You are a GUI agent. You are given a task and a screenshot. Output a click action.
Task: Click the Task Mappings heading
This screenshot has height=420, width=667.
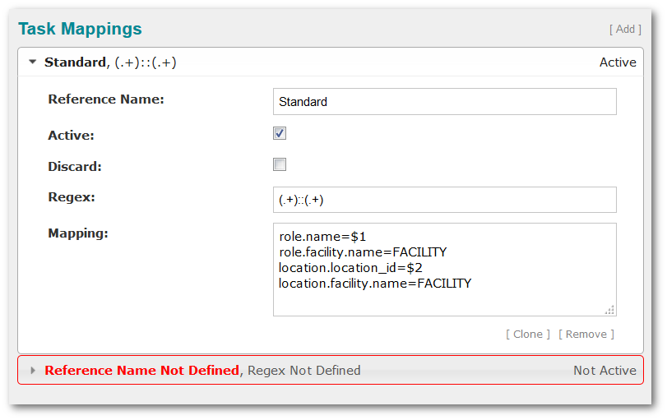coord(80,29)
